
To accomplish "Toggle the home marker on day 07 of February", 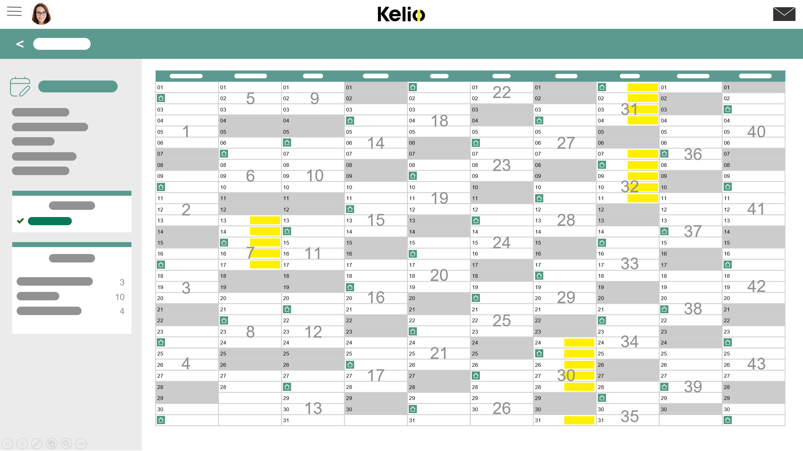I will (x=223, y=153).
